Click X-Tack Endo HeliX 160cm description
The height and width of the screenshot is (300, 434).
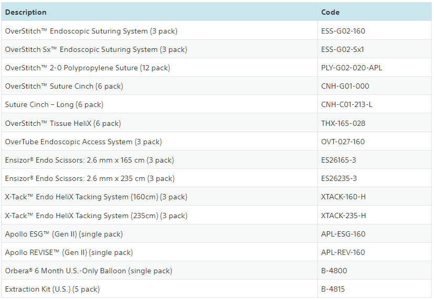click(96, 197)
